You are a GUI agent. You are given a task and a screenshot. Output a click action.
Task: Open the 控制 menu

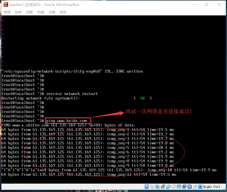(18, 12)
